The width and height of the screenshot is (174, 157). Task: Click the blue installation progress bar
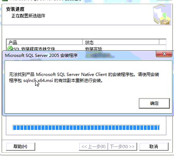86,128
